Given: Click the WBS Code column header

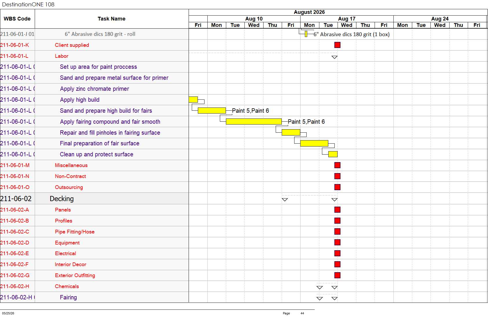Looking at the screenshot, I should coord(17,19).
